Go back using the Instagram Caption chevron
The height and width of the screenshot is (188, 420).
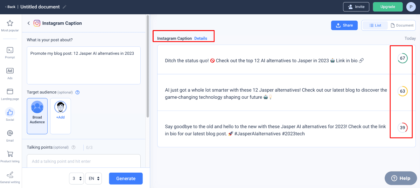coord(29,23)
